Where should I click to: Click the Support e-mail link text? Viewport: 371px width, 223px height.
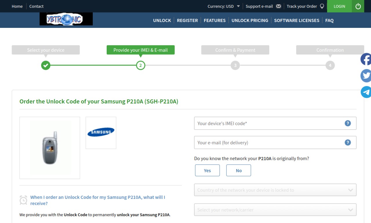tap(259, 6)
